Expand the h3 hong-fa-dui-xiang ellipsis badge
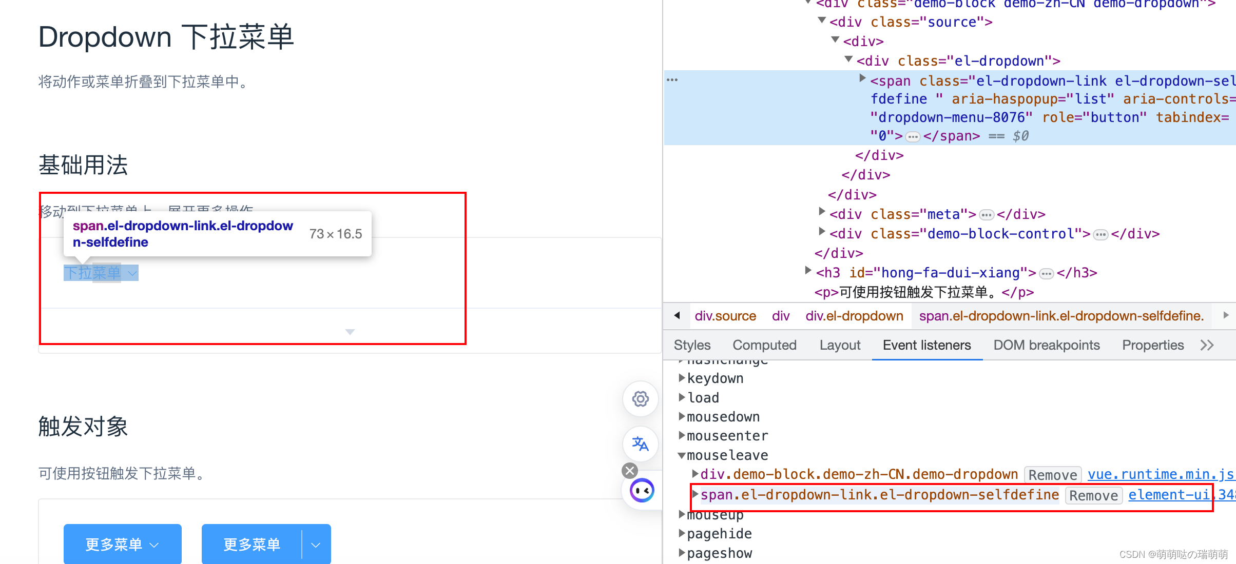This screenshot has width=1236, height=564. pyautogui.click(x=1046, y=274)
